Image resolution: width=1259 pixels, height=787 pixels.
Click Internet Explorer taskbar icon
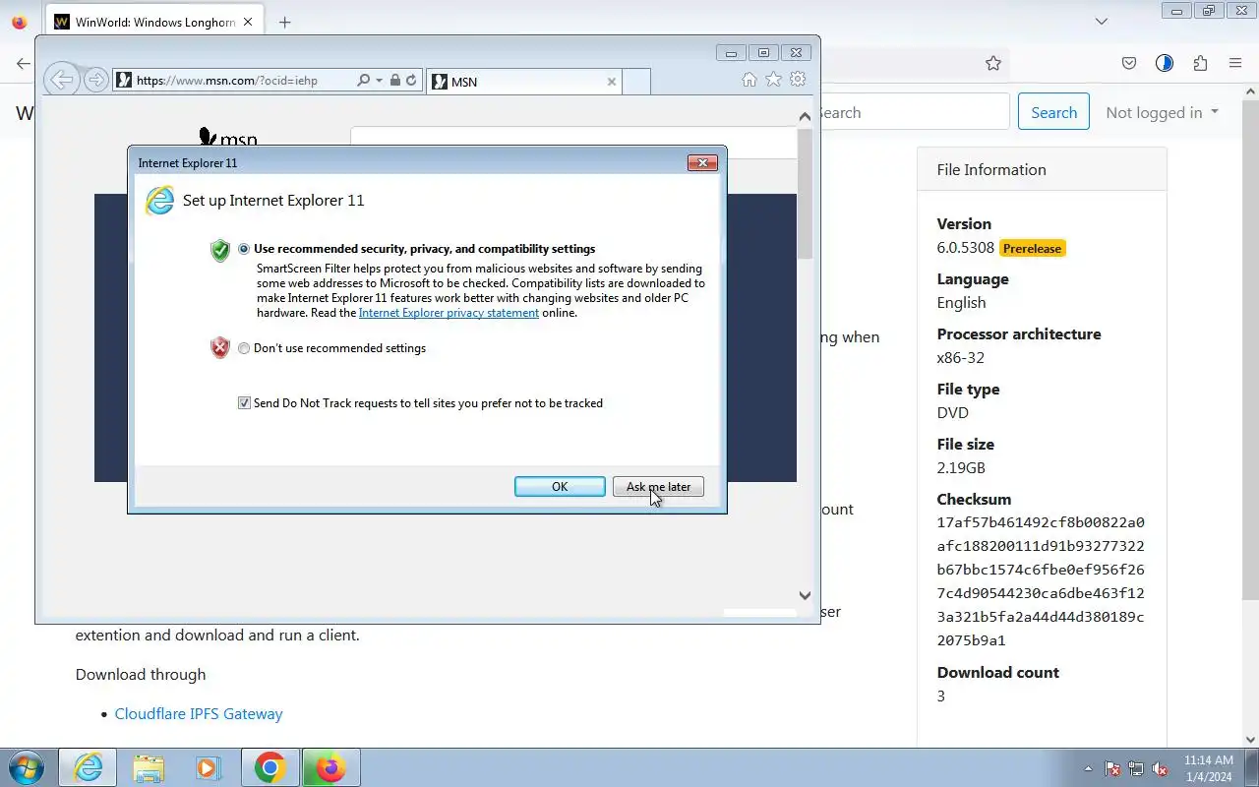point(88,767)
